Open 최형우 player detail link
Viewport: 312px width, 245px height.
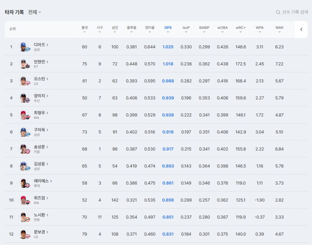(41, 113)
